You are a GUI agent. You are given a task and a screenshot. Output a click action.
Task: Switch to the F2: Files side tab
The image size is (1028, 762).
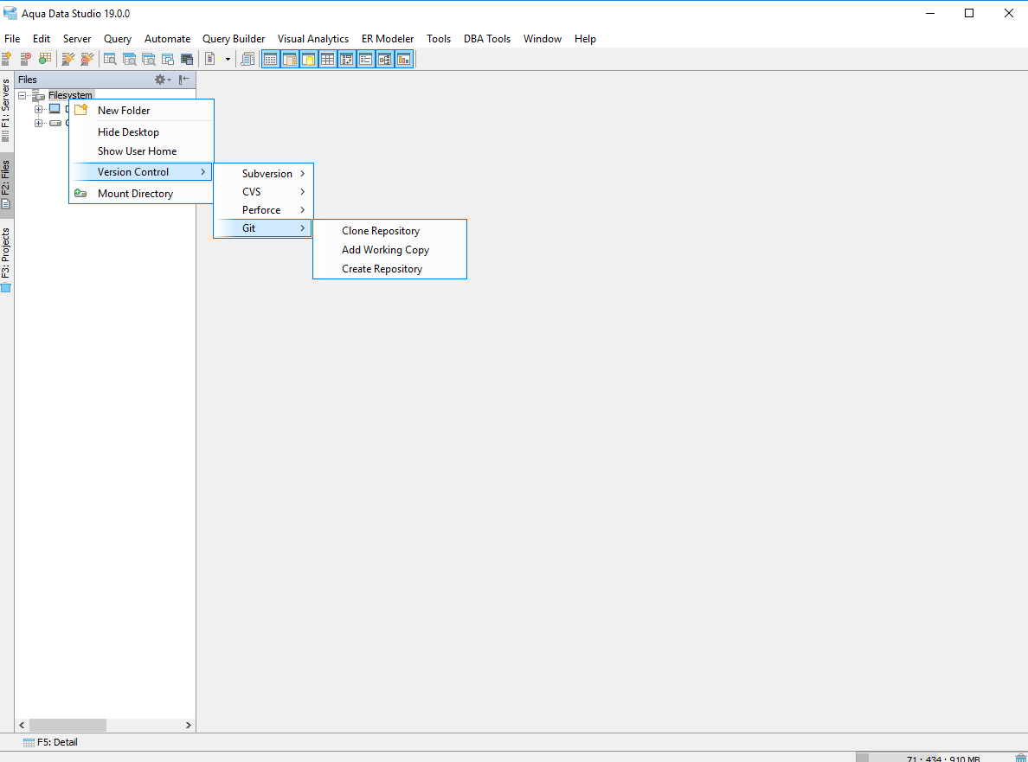6,185
